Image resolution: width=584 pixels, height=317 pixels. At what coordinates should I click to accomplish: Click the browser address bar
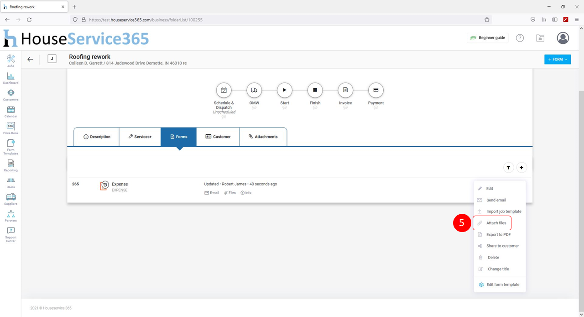(283, 20)
